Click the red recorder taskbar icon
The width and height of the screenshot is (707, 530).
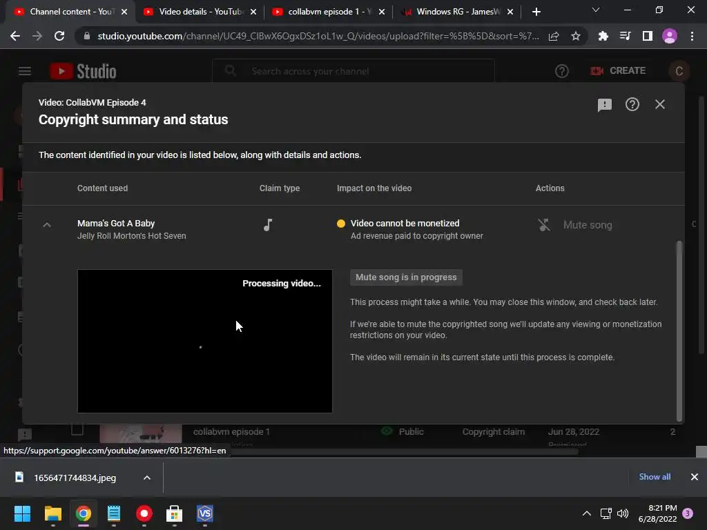click(x=144, y=513)
